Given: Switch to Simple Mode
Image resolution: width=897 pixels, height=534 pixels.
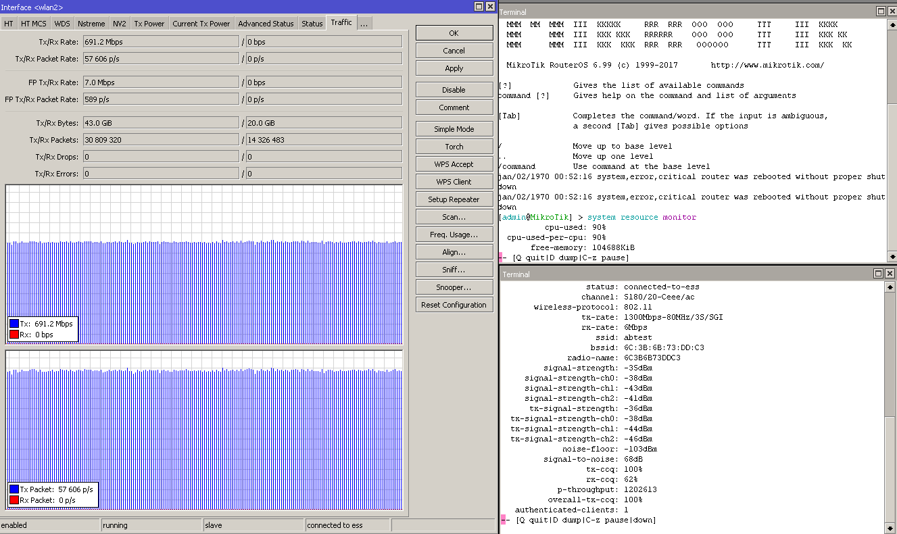Looking at the screenshot, I should [454, 129].
